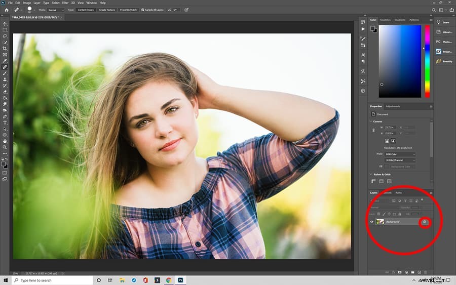Image resolution: width=456 pixels, height=285 pixels.
Task: Switch to the Paths tab
Action: 398,192
